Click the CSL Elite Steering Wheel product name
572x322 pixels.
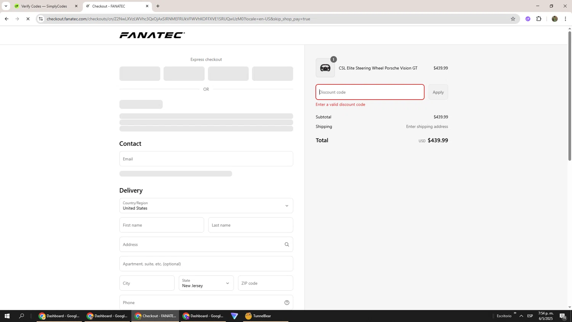378,68
